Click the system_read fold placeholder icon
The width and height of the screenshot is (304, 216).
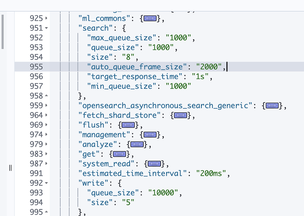[154, 163]
